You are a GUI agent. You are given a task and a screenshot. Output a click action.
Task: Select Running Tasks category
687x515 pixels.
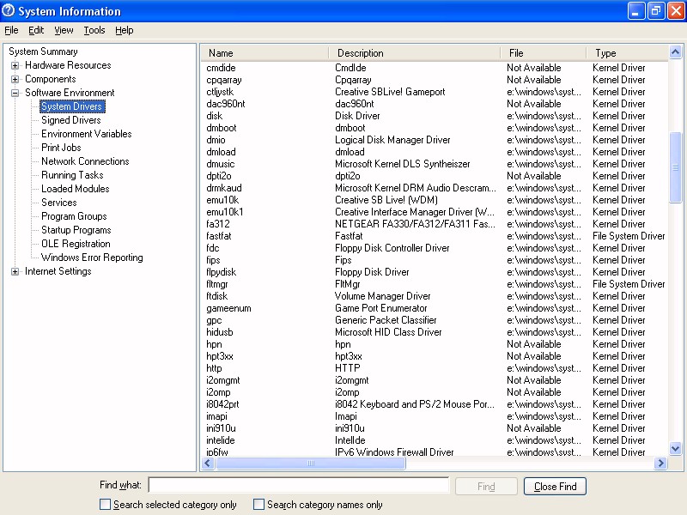pos(72,175)
